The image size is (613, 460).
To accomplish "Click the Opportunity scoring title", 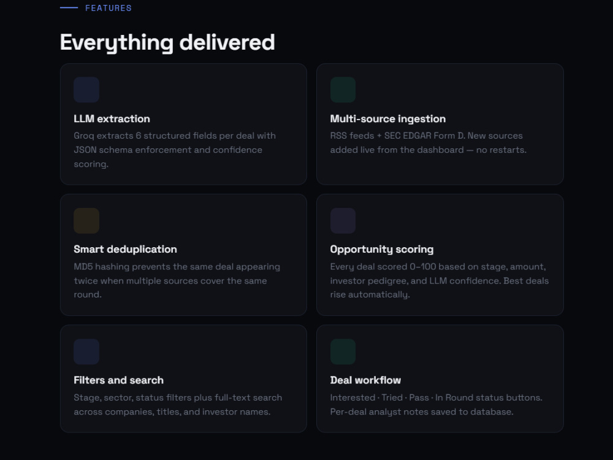I will click(x=381, y=249).
